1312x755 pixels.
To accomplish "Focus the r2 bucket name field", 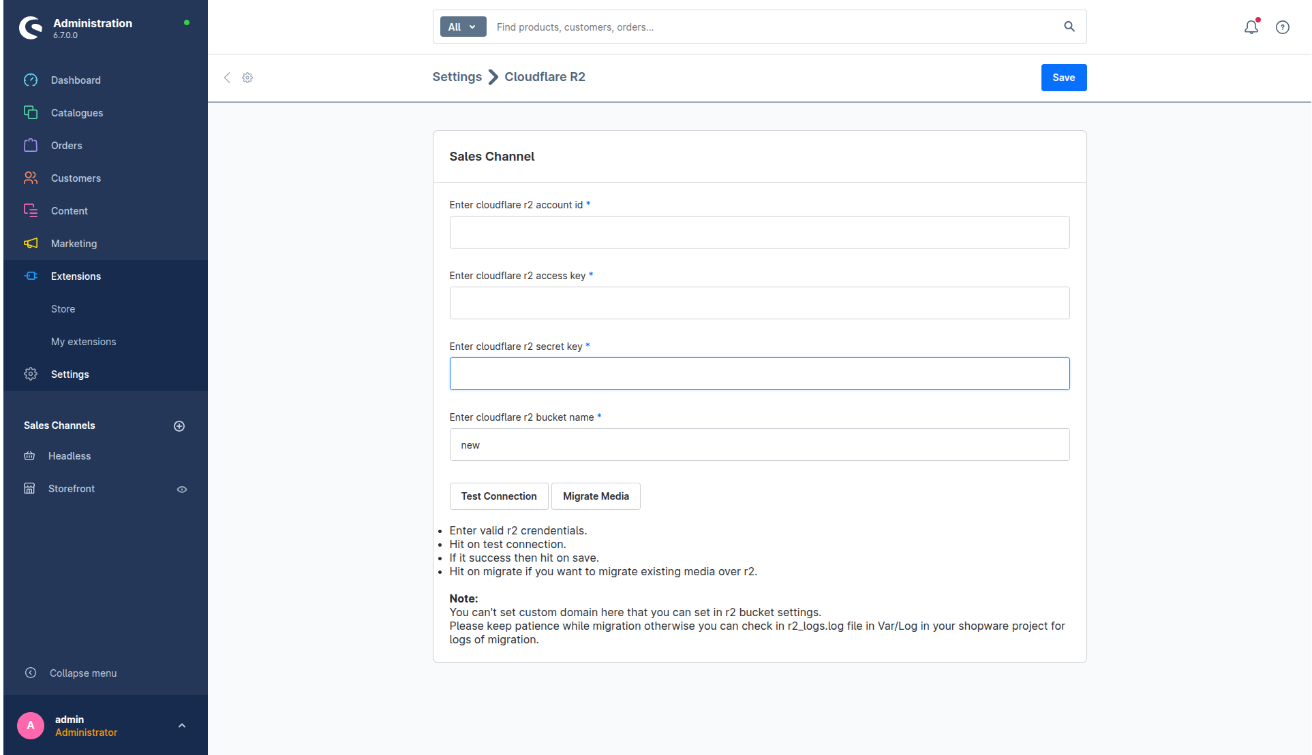I will click(x=760, y=445).
